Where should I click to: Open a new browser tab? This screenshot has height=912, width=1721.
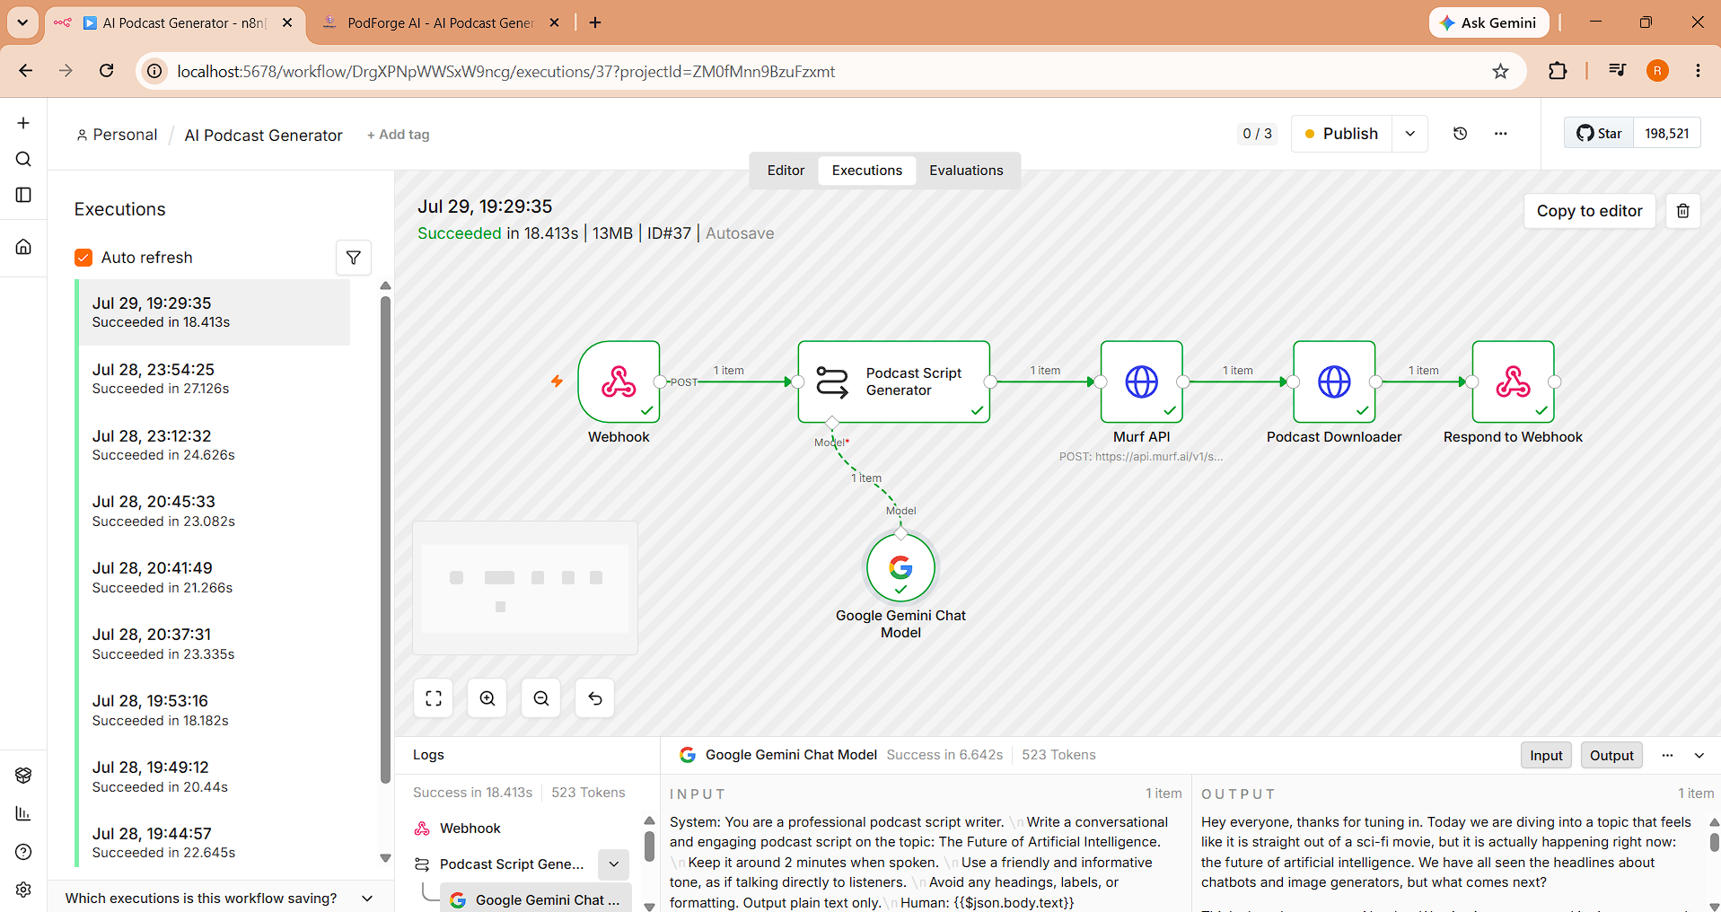tap(595, 22)
